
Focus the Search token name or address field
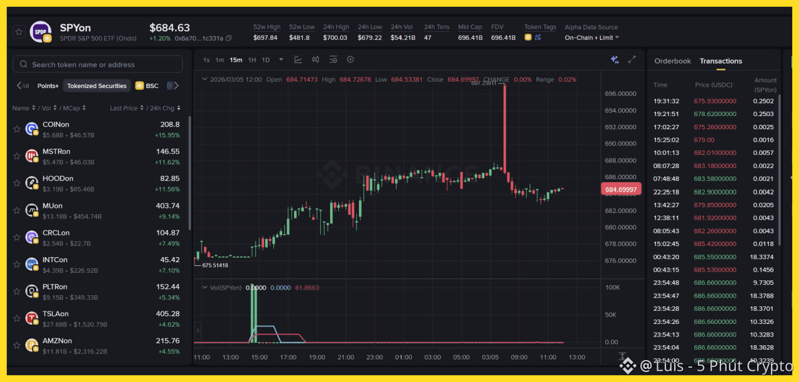98,64
